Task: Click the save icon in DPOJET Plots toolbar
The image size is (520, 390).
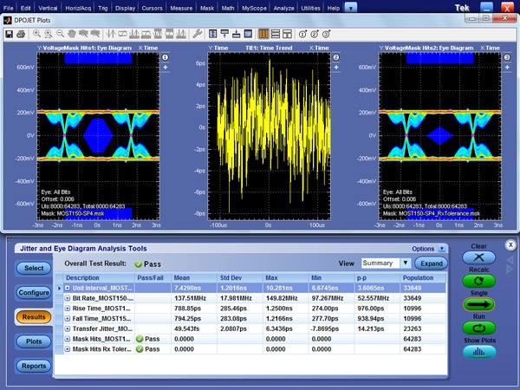Action: tap(9, 34)
